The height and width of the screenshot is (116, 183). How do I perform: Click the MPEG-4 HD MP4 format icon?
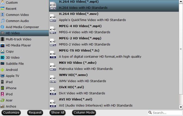point(53,30)
